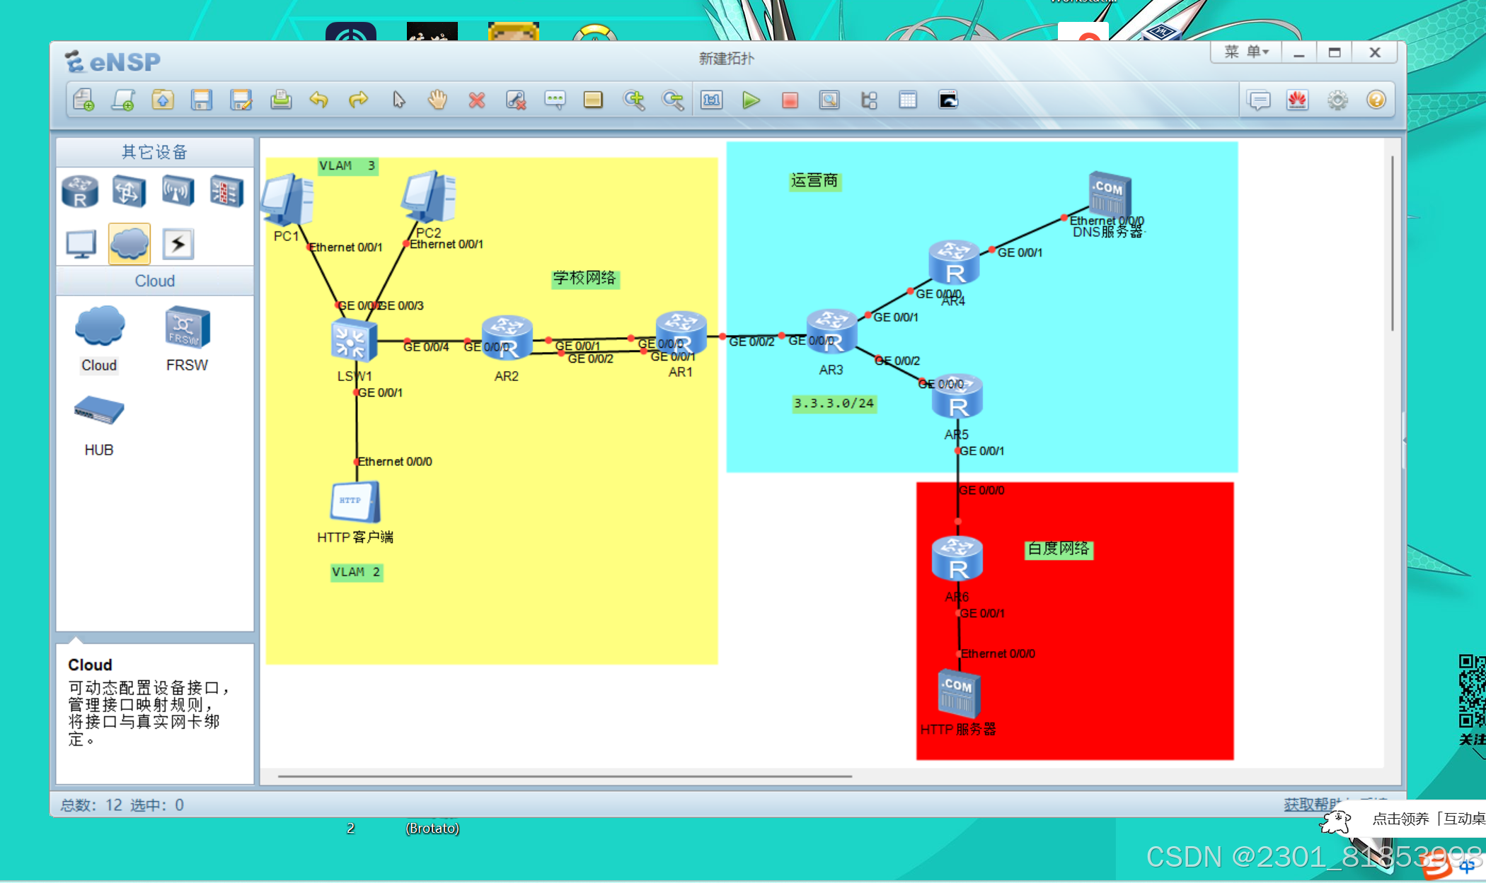
Task: Open the Huawei official site icon
Action: click(x=1298, y=100)
